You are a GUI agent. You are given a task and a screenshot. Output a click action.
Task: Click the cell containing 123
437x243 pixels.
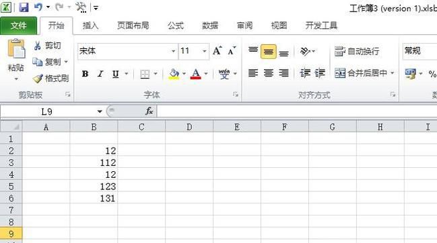coord(94,186)
